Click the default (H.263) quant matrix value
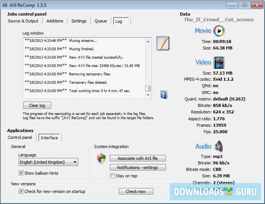Screen dimensions: 265x204 coord(229,99)
